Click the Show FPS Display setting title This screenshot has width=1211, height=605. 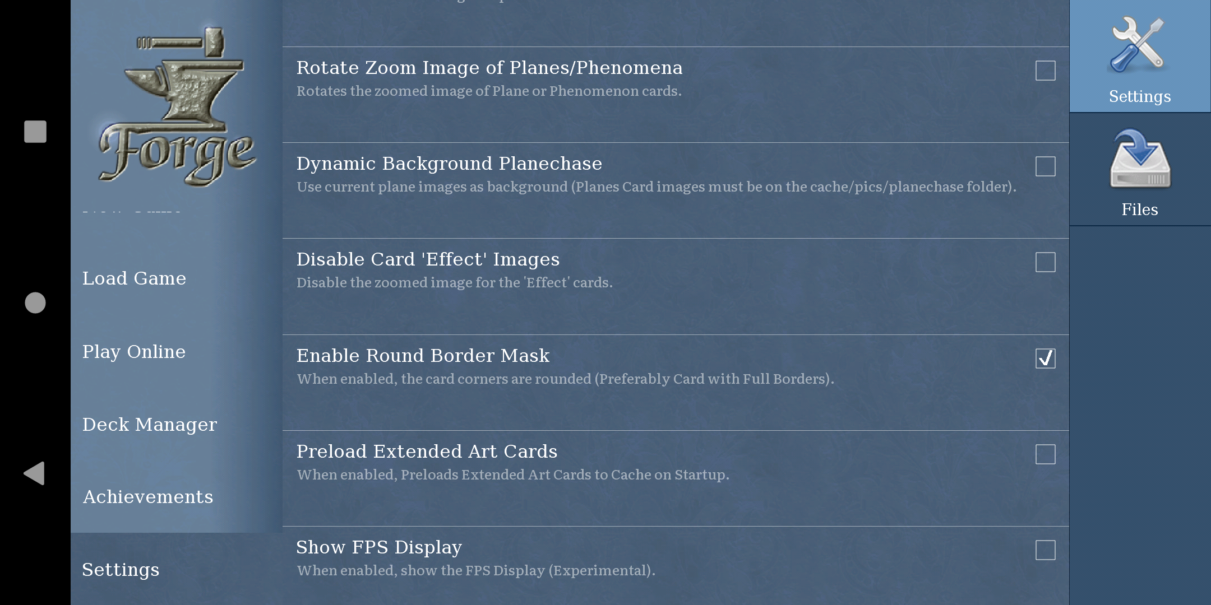(379, 547)
